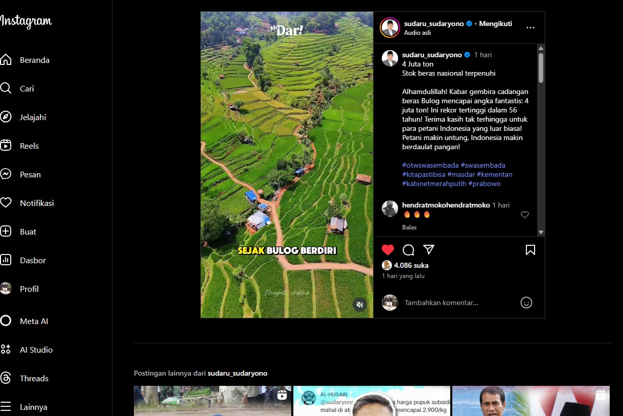Open the #masdar hashtag

461,174
